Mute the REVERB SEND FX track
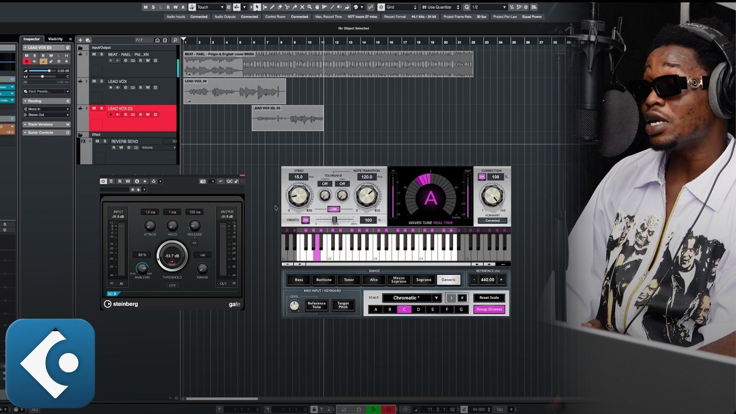The width and height of the screenshot is (736, 414). [x=97, y=141]
